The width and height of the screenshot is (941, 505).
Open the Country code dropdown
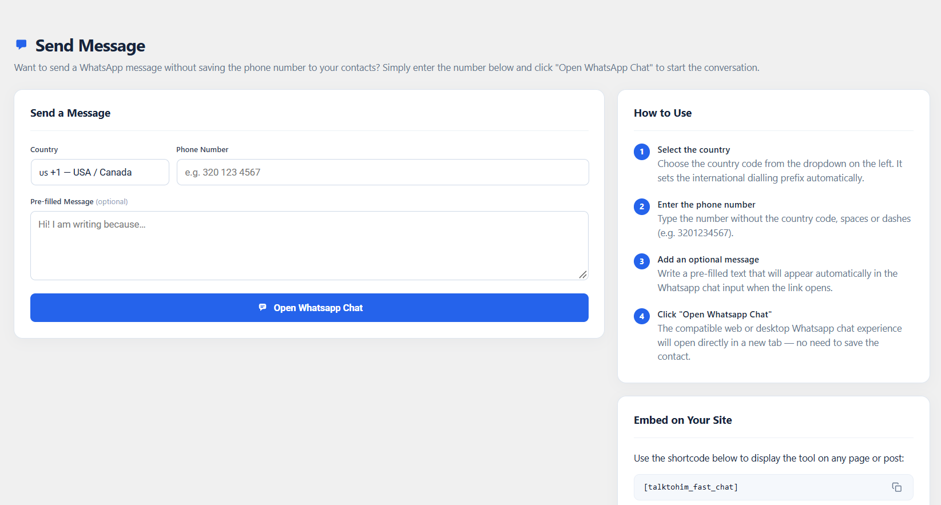pos(100,172)
